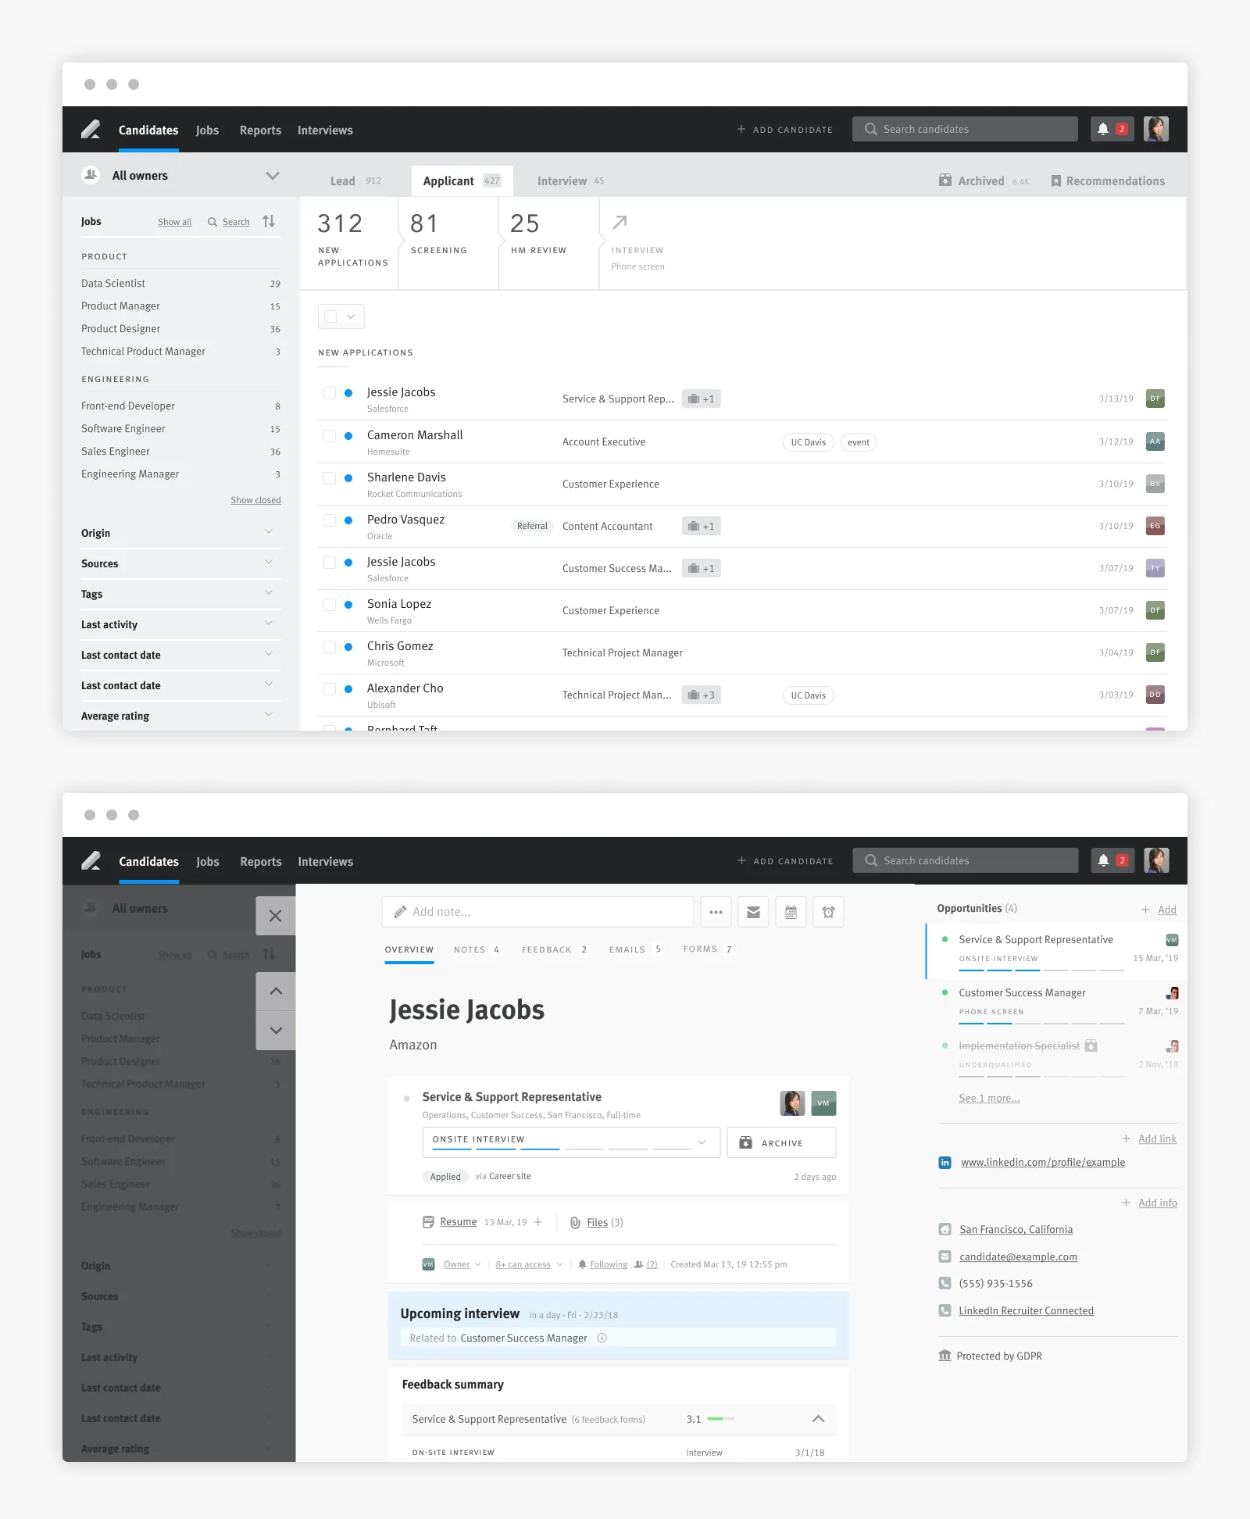Click Add Candidate in the top window
This screenshot has width=1250, height=1519.
pyautogui.click(x=784, y=130)
